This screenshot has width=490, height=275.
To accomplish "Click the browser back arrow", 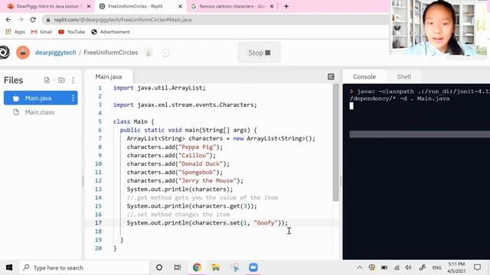I will [x=8, y=20].
